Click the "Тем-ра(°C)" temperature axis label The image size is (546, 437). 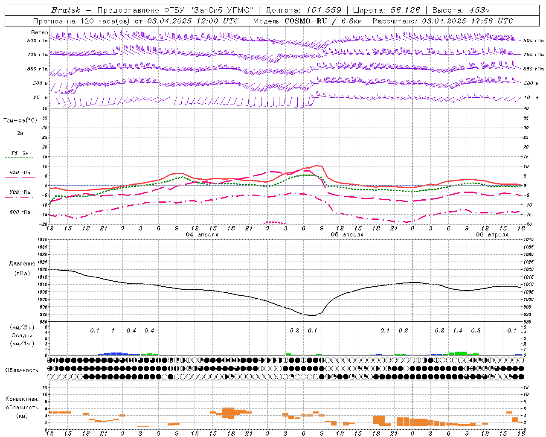pyautogui.click(x=20, y=121)
